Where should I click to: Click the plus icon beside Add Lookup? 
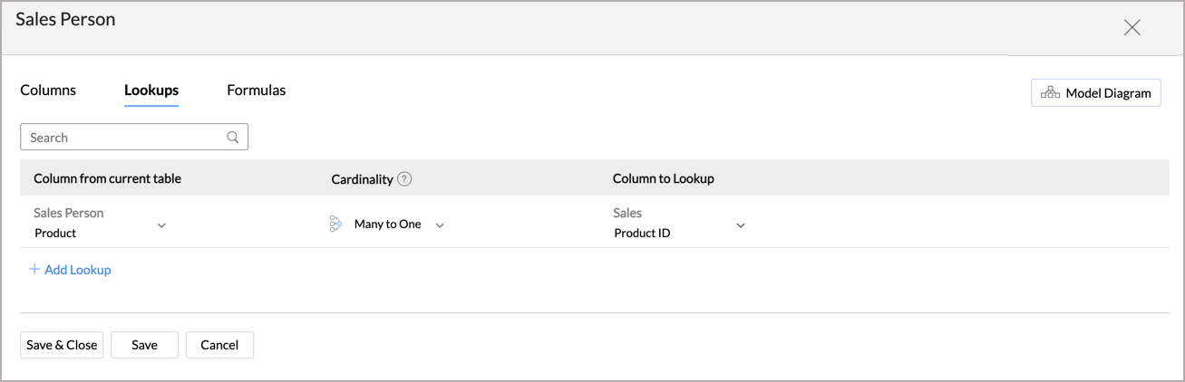pyautogui.click(x=34, y=270)
